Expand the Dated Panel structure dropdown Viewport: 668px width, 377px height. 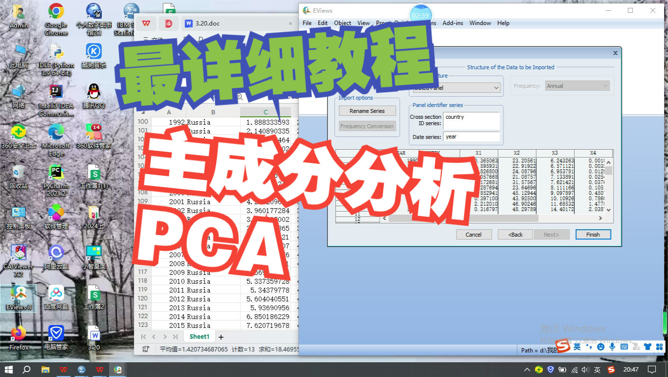(x=496, y=87)
